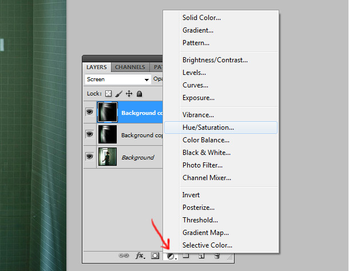Click the new adjustment layer icon
Image resolution: width=349 pixels, height=271 pixels.
[x=170, y=256]
